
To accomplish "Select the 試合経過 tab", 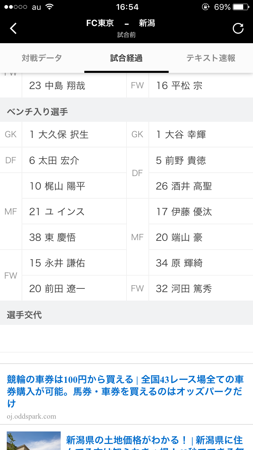I will click(x=126, y=58).
